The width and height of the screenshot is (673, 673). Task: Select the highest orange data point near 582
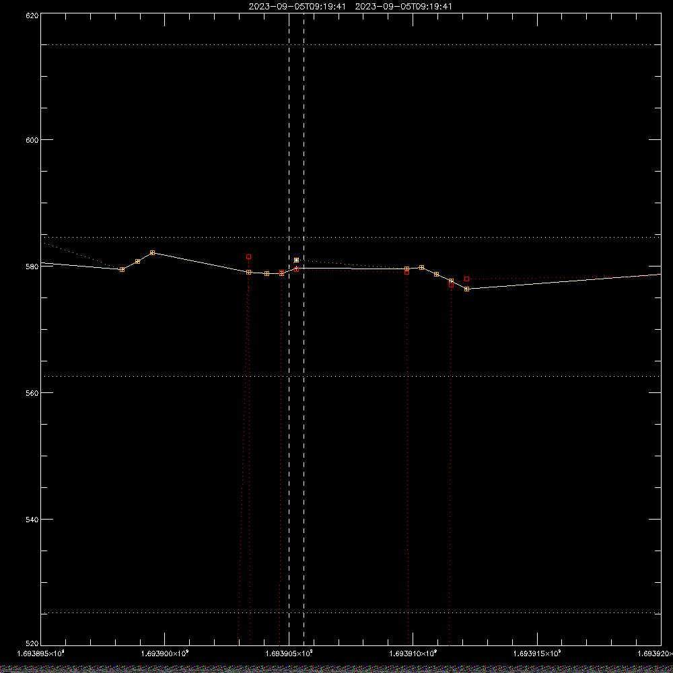click(x=152, y=253)
